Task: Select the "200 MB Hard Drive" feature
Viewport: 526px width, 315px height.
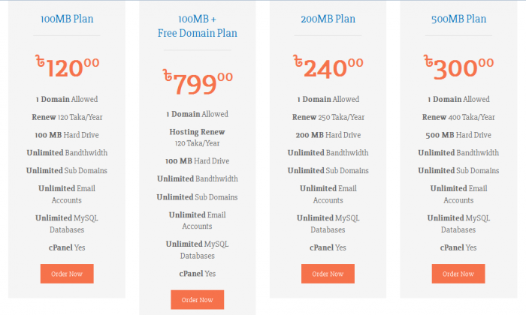Action: pyautogui.click(x=328, y=135)
